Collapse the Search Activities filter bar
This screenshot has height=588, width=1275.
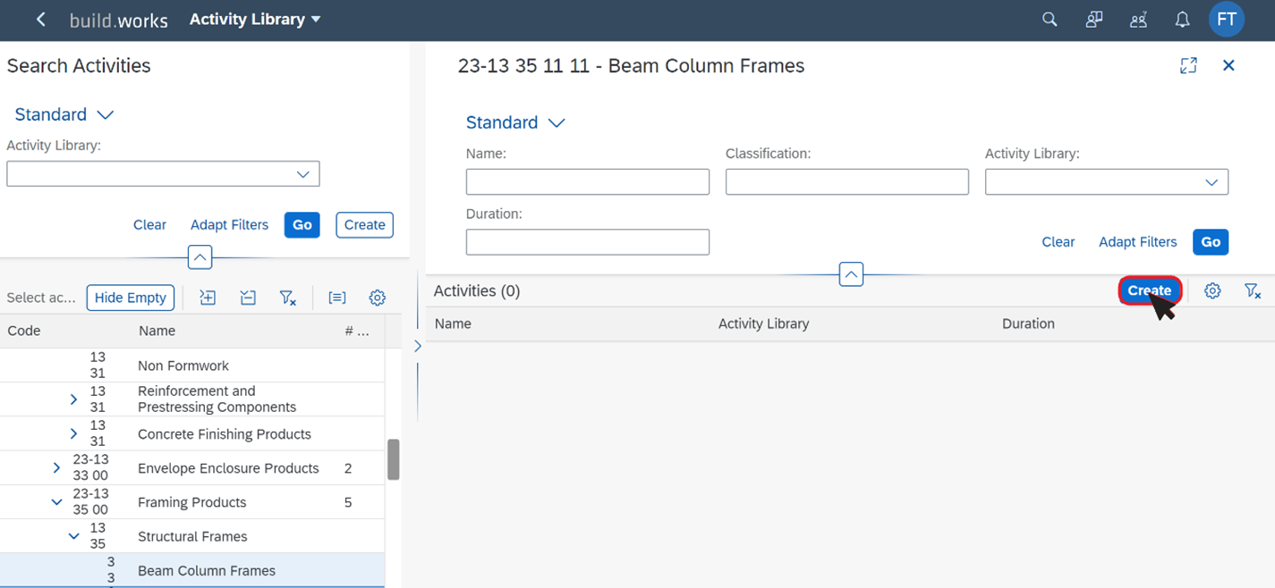point(200,257)
